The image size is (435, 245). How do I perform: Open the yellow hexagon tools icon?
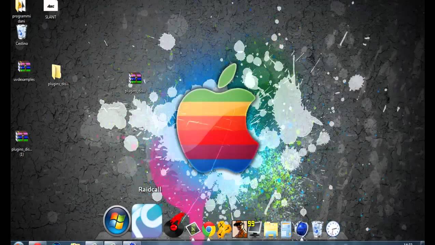[x=224, y=229]
